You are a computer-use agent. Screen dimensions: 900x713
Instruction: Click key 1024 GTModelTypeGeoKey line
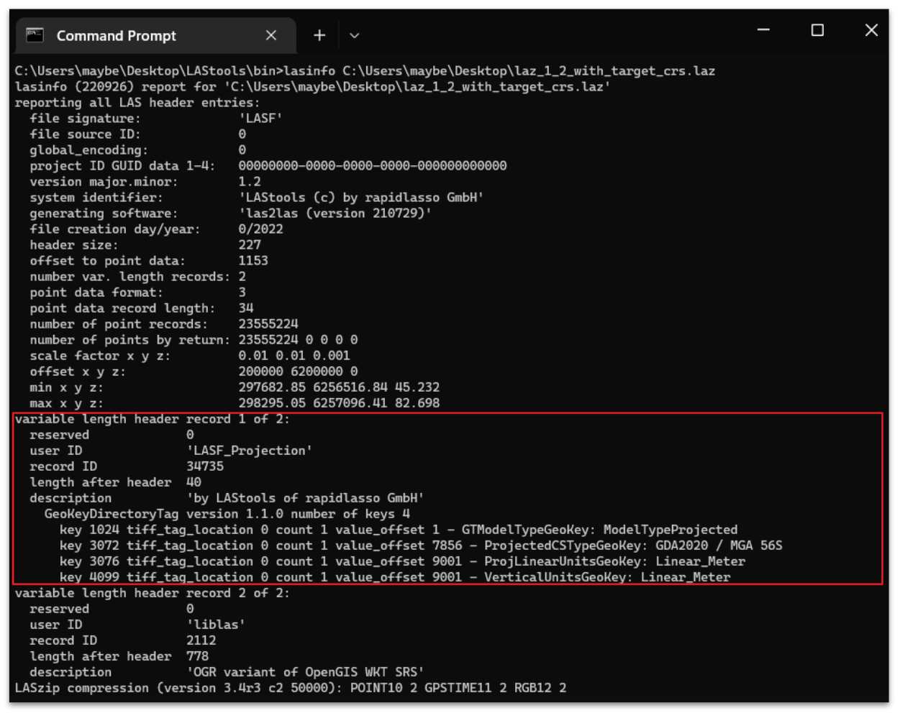[x=399, y=530]
